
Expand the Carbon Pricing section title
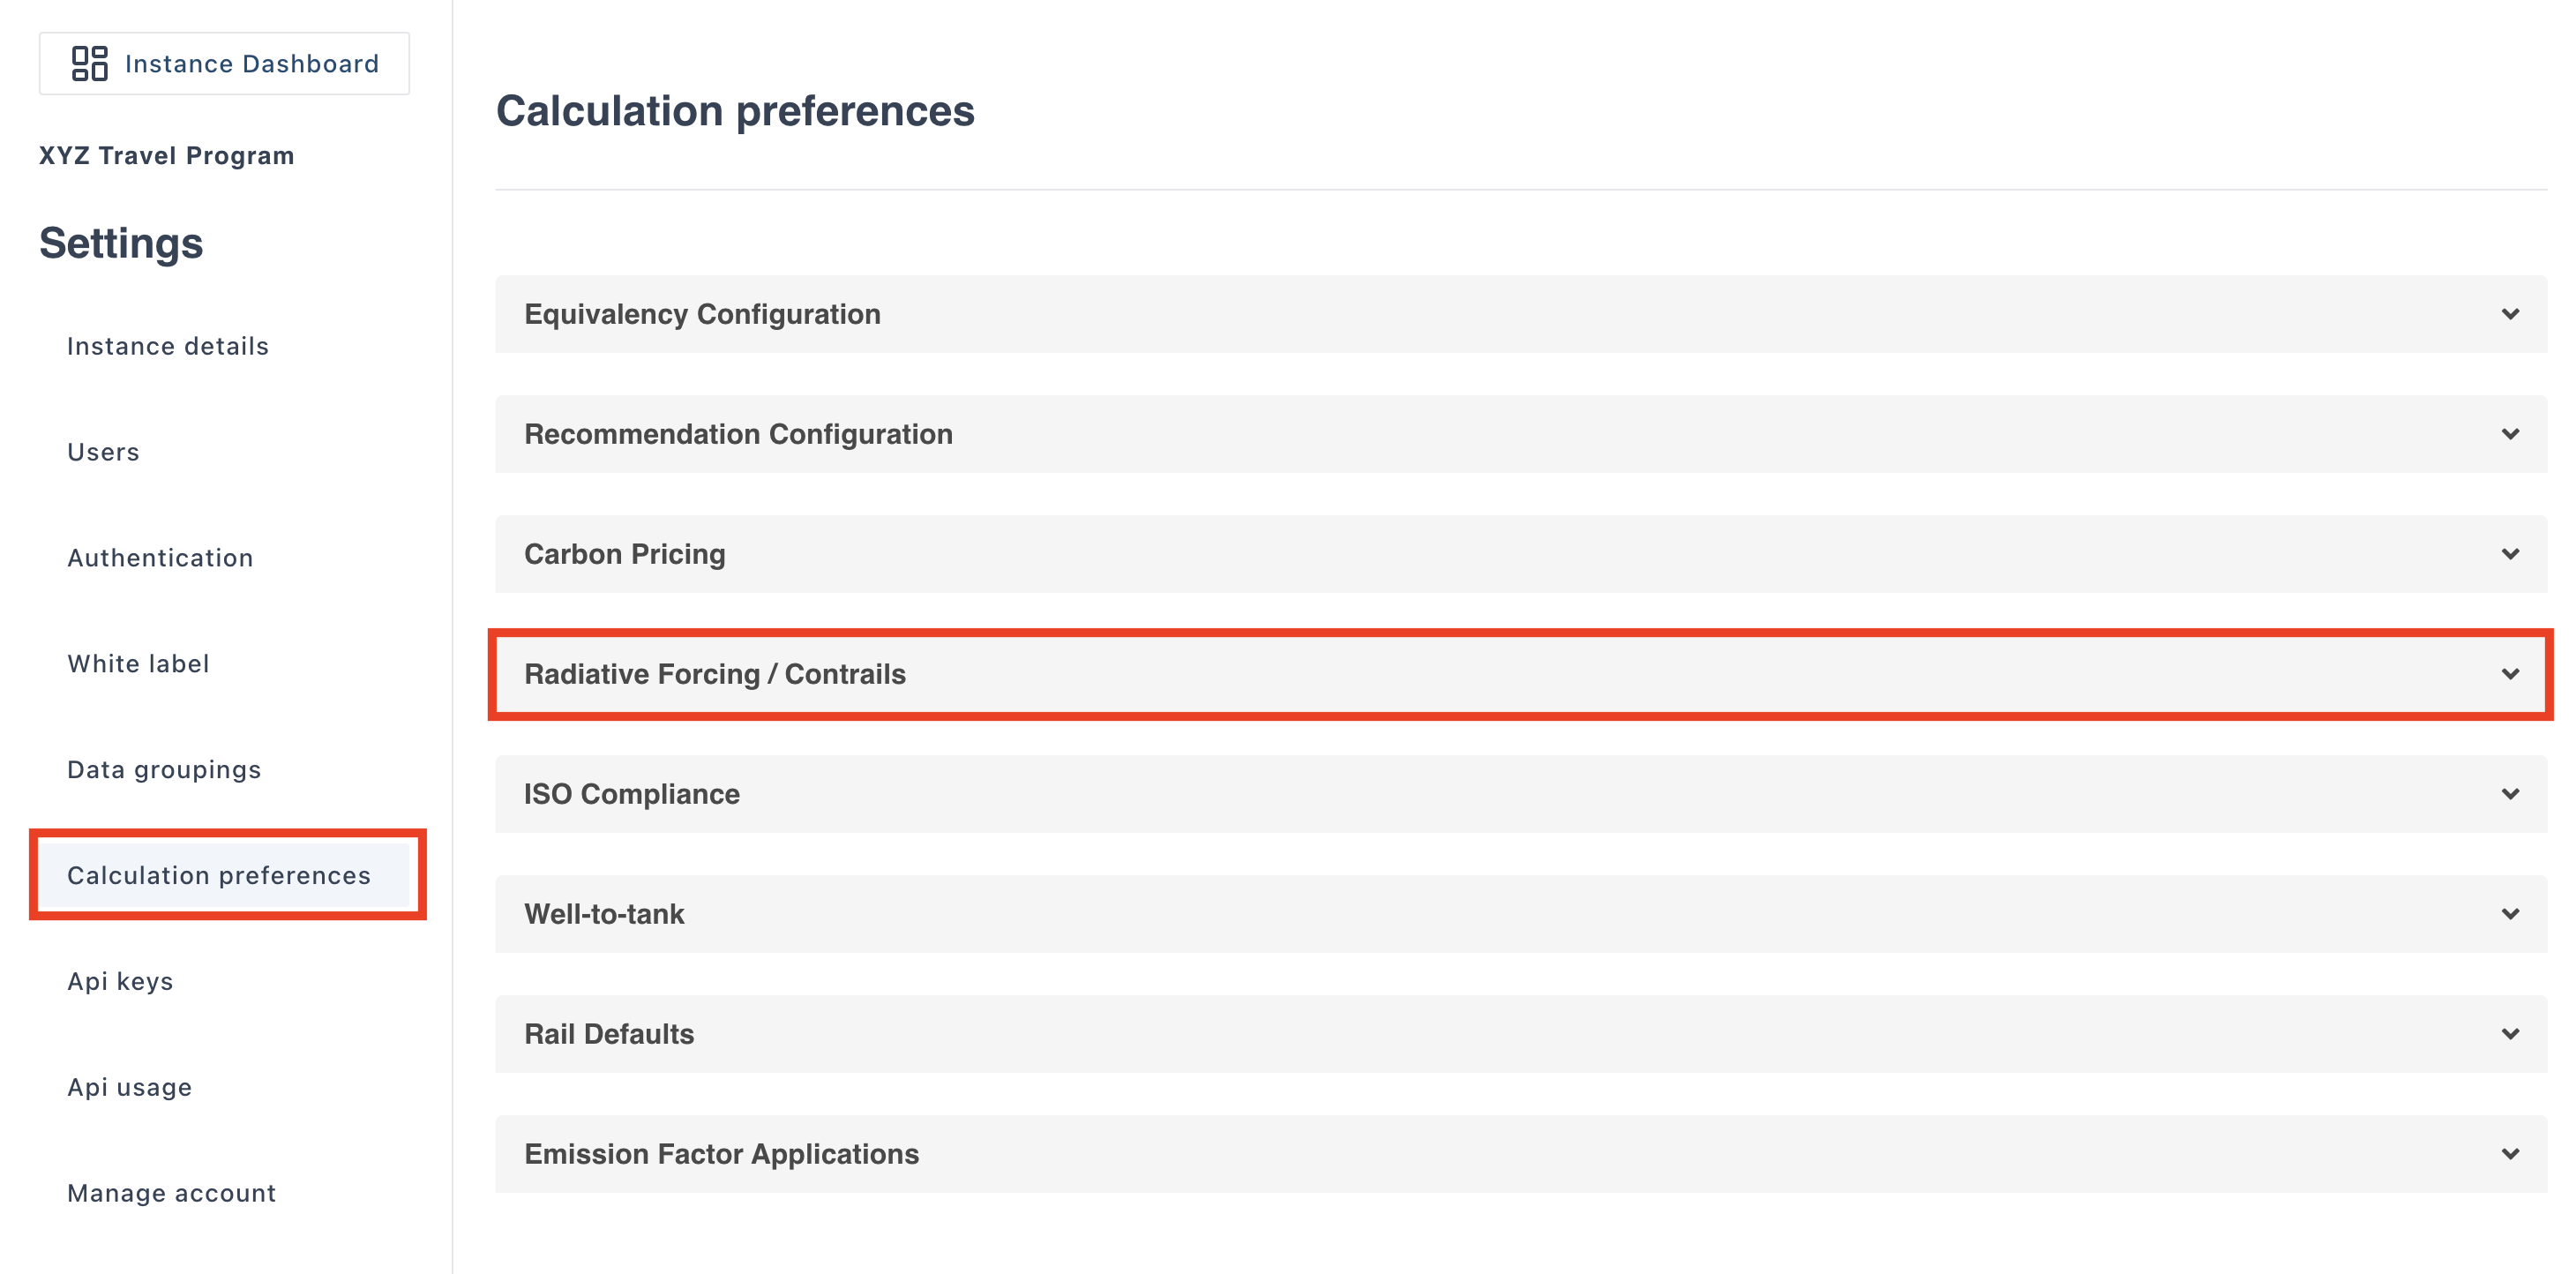(x=624, y=554)
